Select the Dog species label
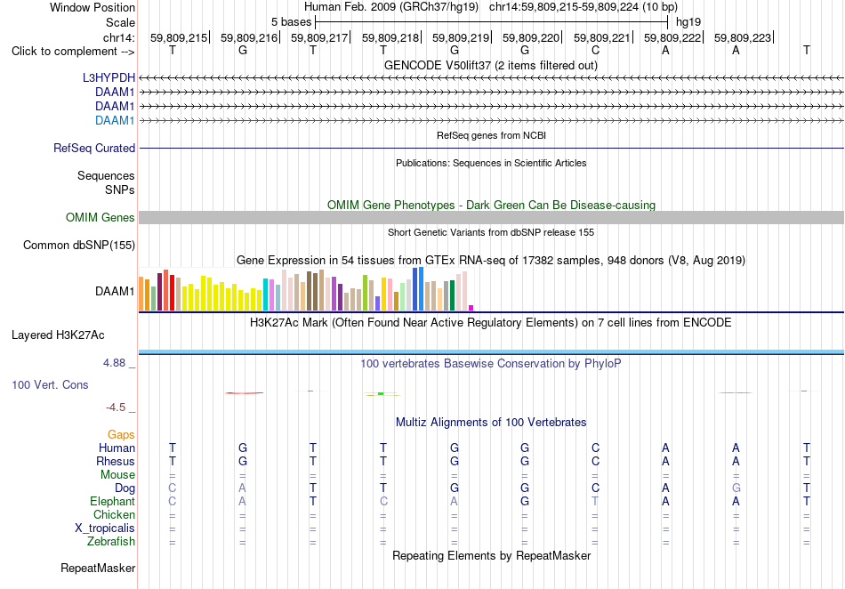 coord(125,488)
